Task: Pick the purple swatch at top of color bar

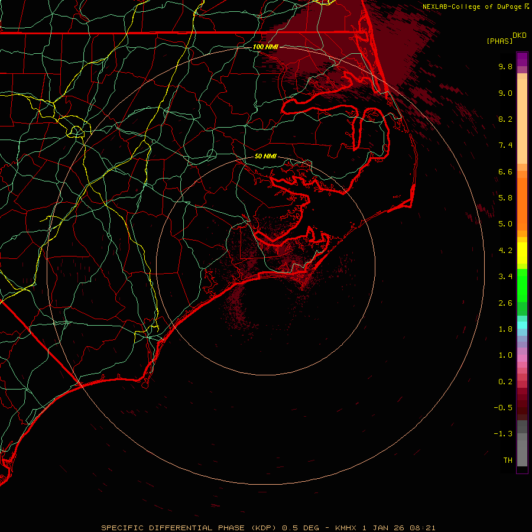Action: (522, 59)
